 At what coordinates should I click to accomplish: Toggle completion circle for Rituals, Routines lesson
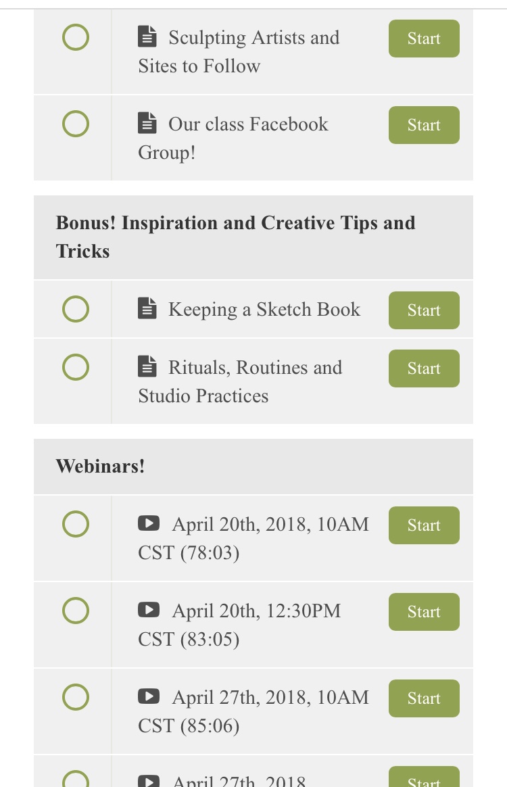point(76,367)
